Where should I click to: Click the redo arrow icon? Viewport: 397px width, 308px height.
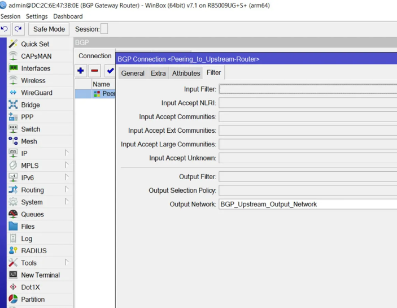(18, 29)
